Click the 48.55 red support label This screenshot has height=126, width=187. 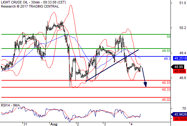pos(166,83)
